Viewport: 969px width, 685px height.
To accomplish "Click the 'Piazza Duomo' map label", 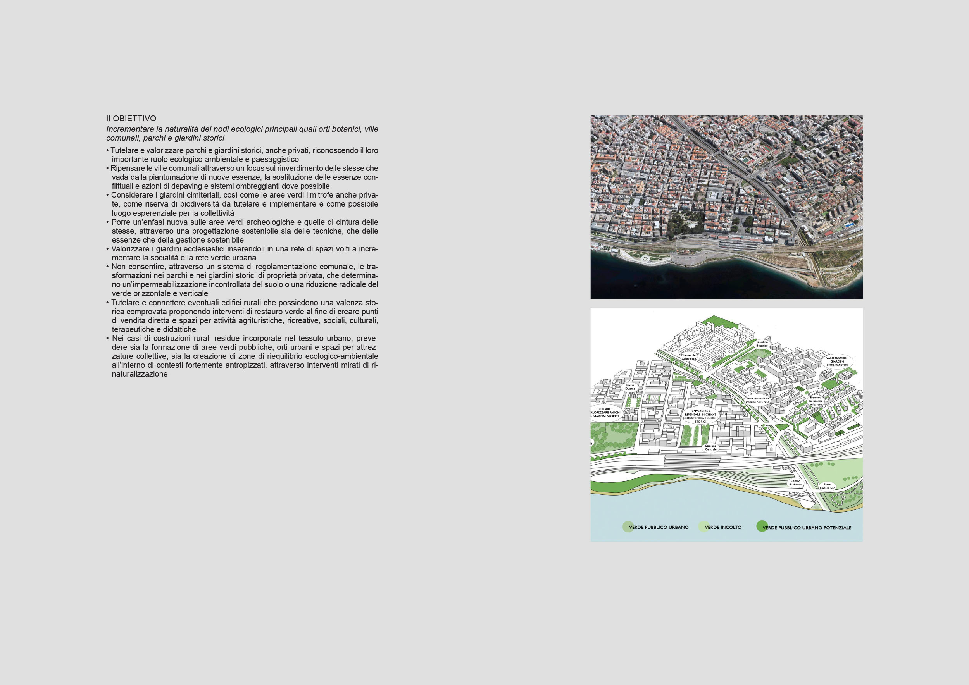I will pos(630,387).
